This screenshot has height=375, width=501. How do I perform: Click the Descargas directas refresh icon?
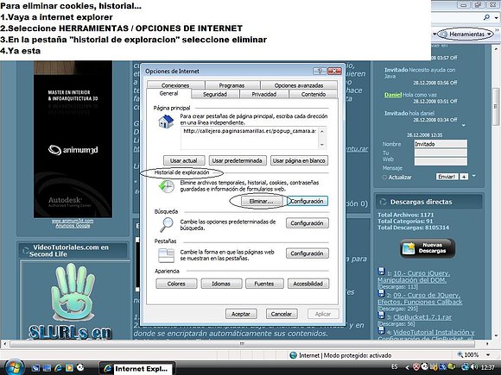pos(383,202)
